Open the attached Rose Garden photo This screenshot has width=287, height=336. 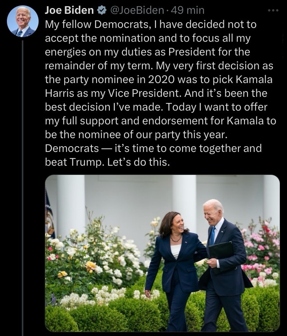(x=162, y=253)
